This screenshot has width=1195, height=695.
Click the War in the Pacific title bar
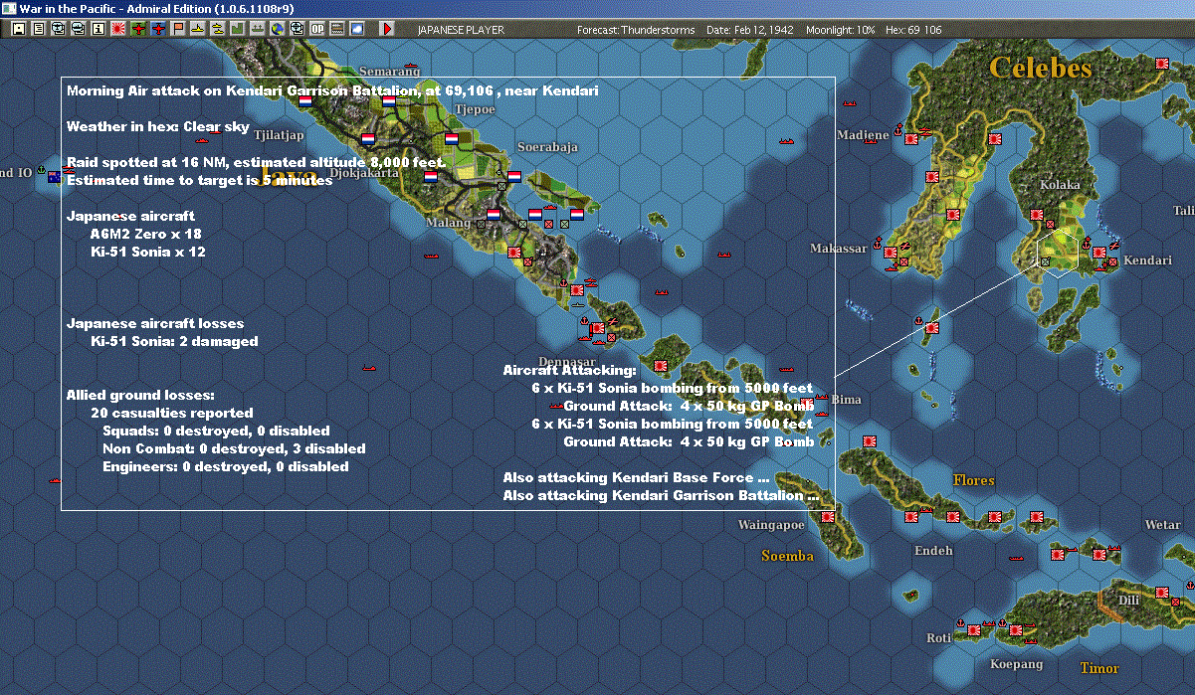(597, 8)
